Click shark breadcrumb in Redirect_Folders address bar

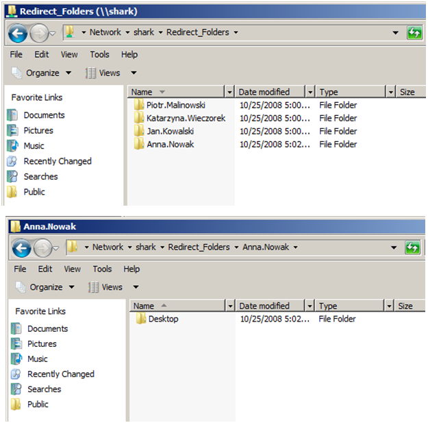[144, 32]
